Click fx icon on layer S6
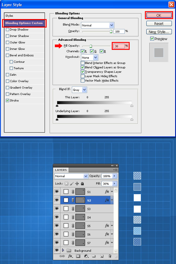 (x=107, y=234)
